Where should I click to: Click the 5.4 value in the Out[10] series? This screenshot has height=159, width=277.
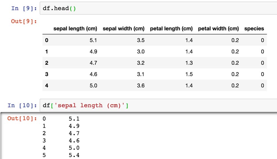[74, 155]
